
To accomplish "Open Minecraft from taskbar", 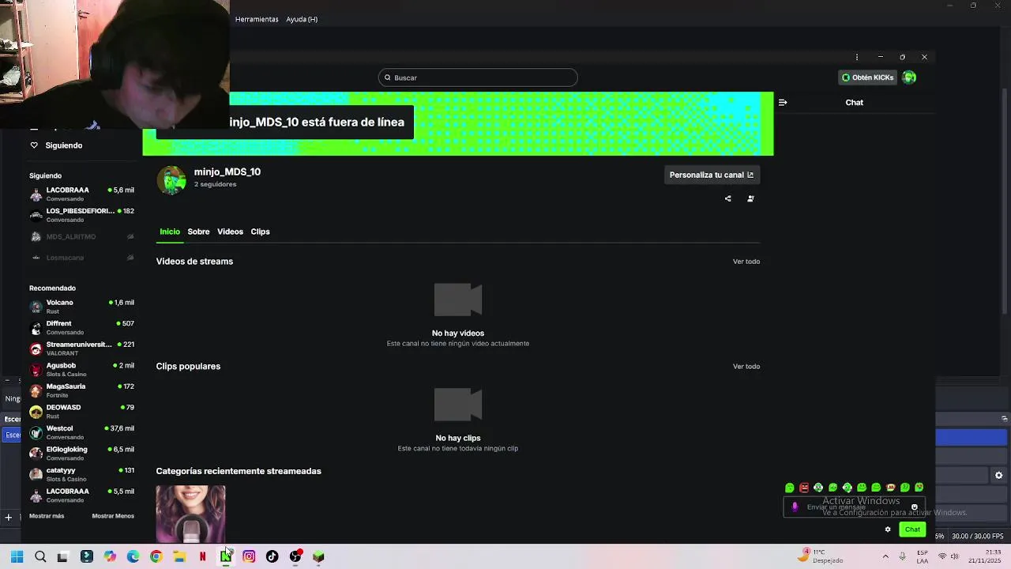I will pyautogui.click(x=318, y=556).
